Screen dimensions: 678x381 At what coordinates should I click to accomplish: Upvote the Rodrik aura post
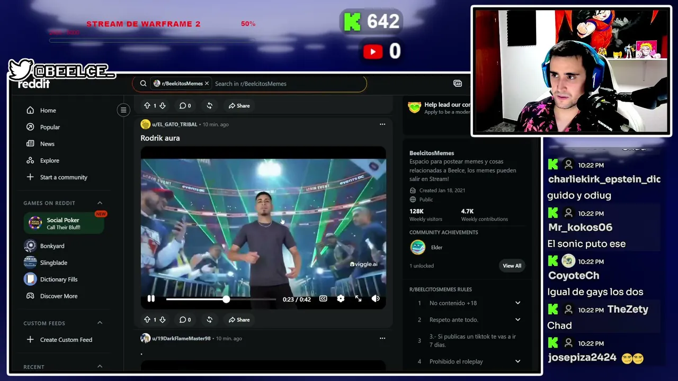point(147,320)
